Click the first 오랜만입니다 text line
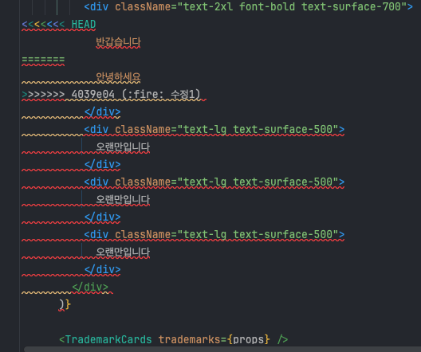This screenshot has height=352, width=421. (x=123, y=147)
